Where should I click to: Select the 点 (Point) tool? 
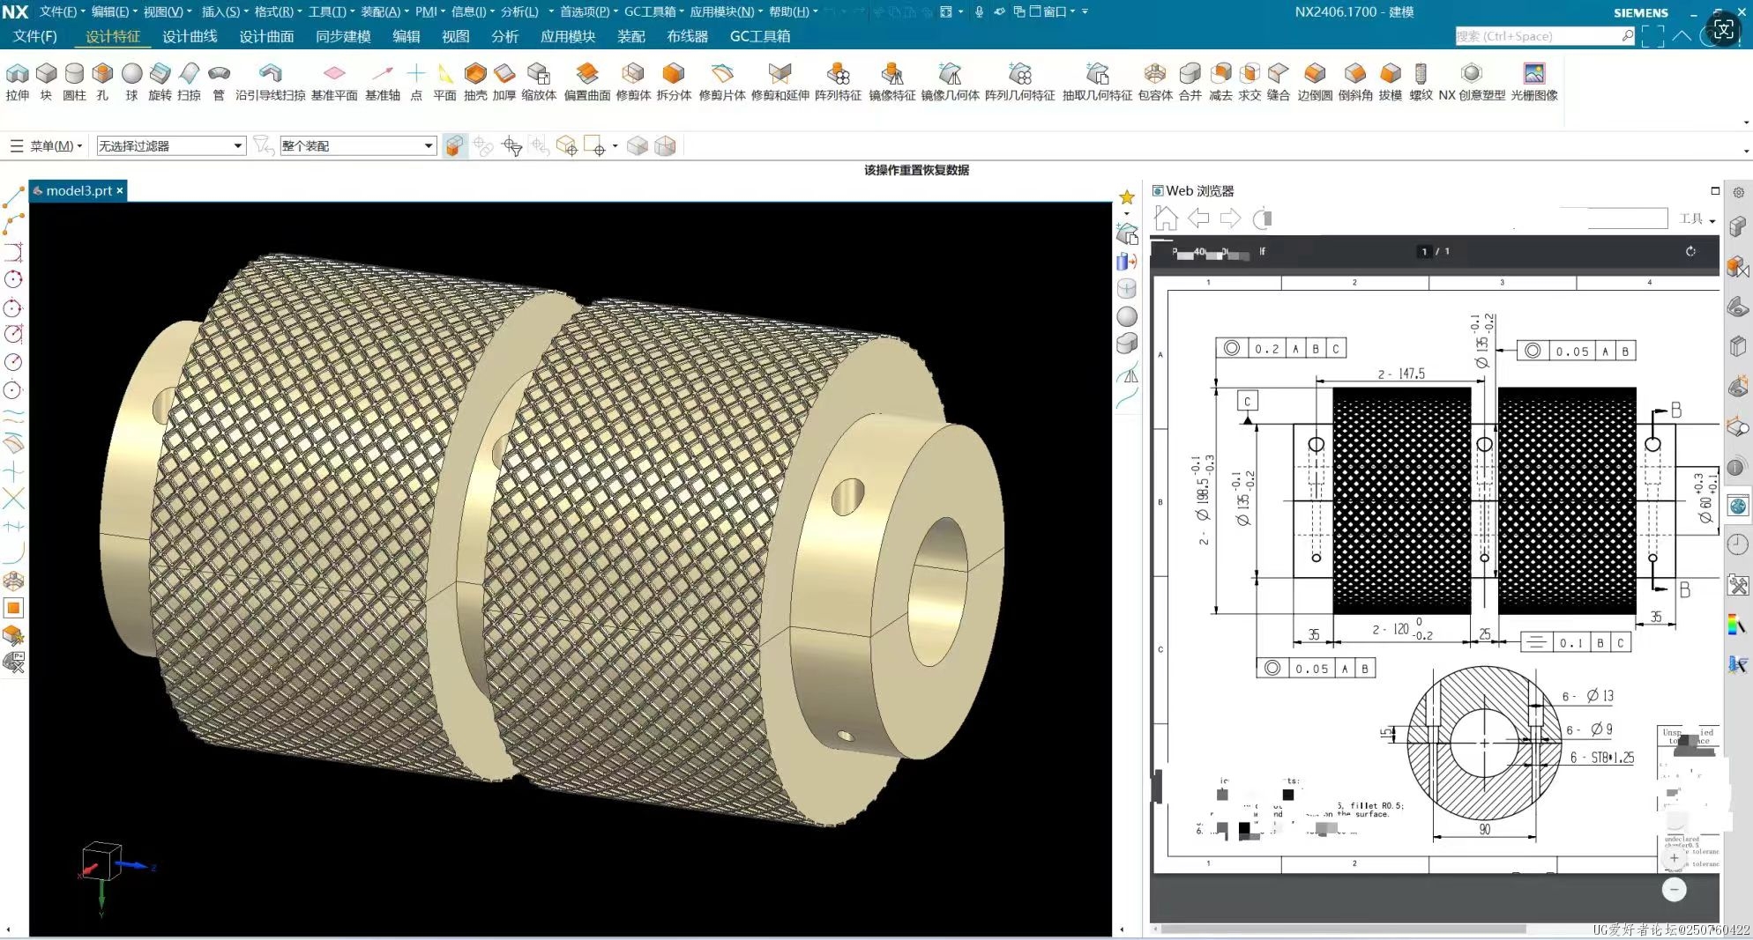(x=416, y=81)
